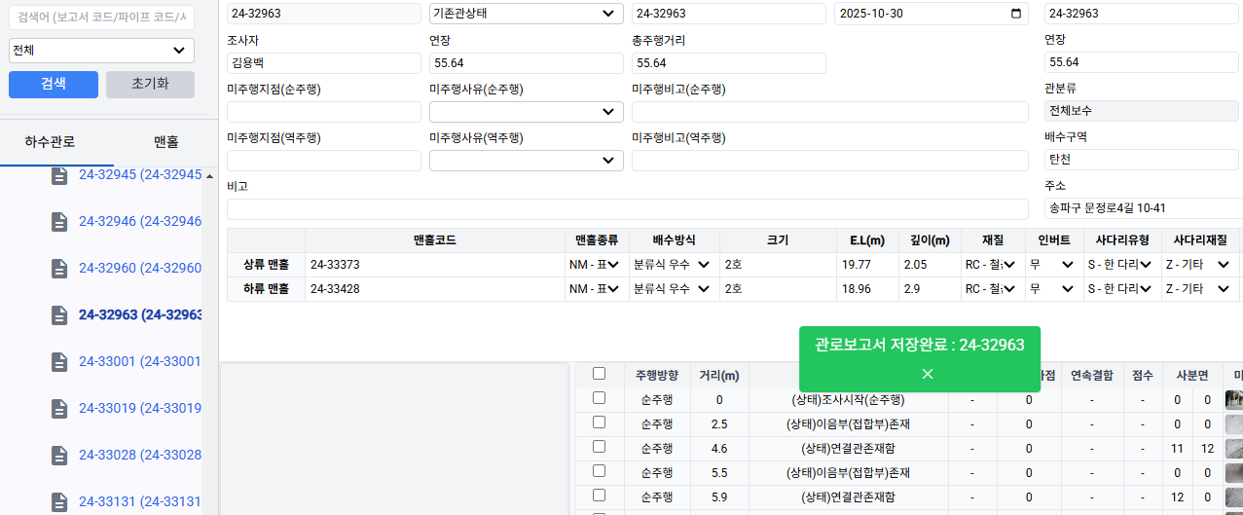Open the first row's inspection image thumbnail
The height and width of the screenshot is (515, 1243).
[1233, 399]
